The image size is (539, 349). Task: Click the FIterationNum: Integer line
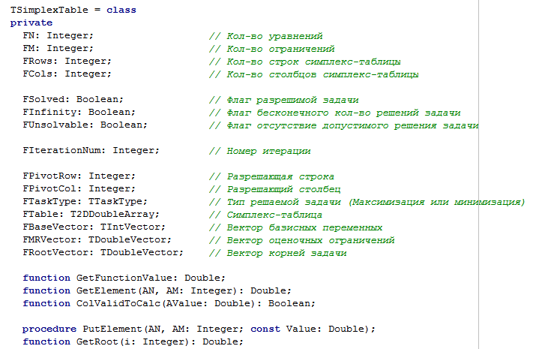point(91,150)
